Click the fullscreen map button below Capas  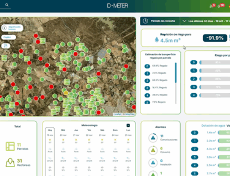[x=6, y=46]
